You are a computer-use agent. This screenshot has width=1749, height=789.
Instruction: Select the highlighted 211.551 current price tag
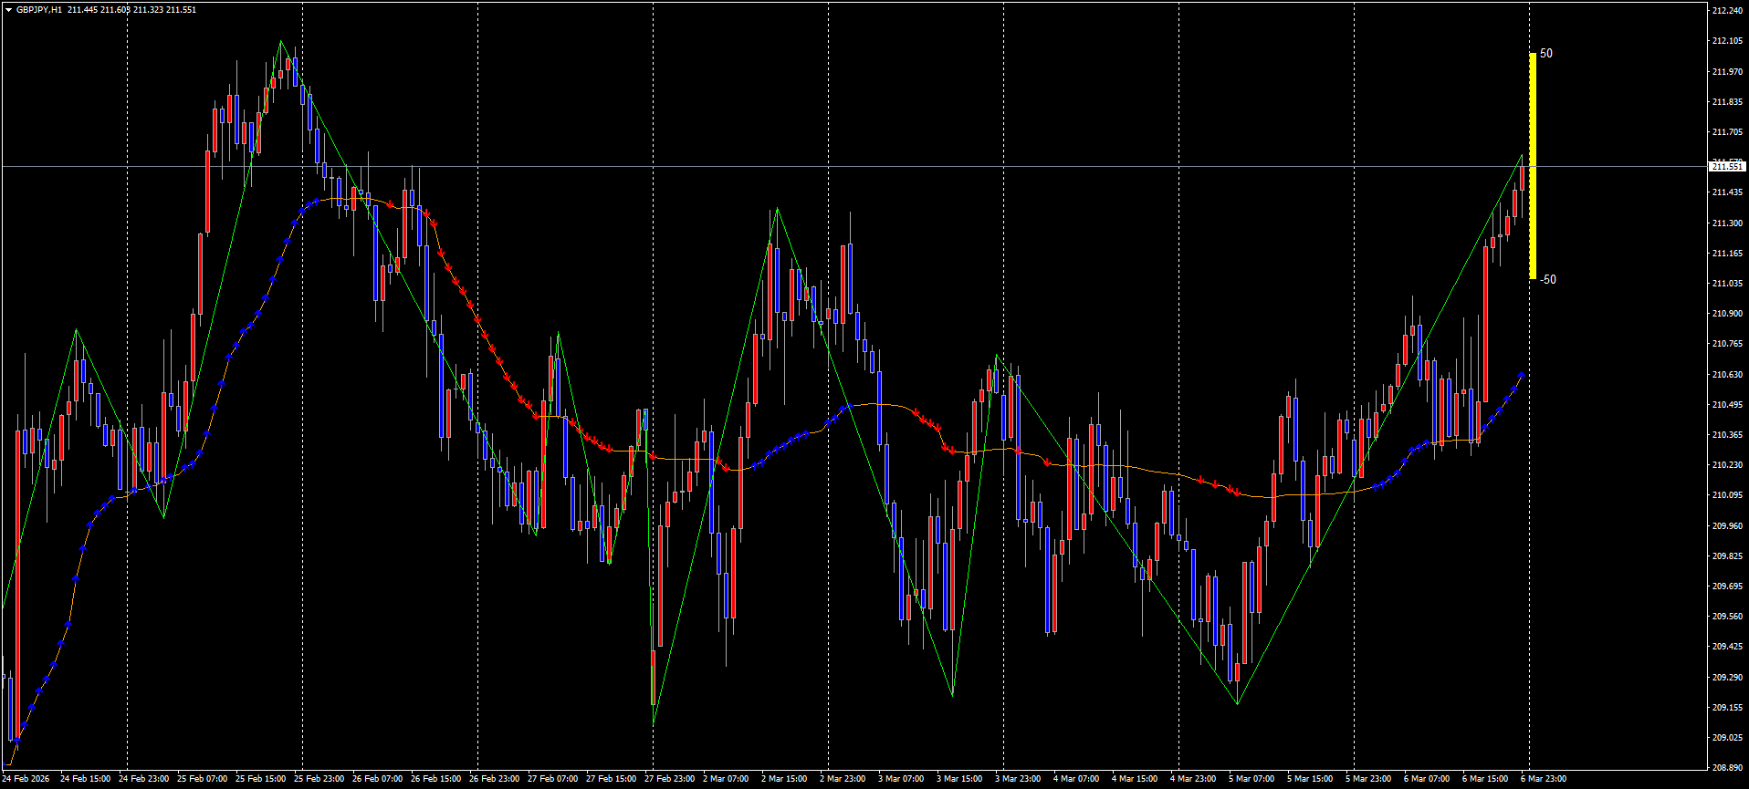click(1726, 167)
